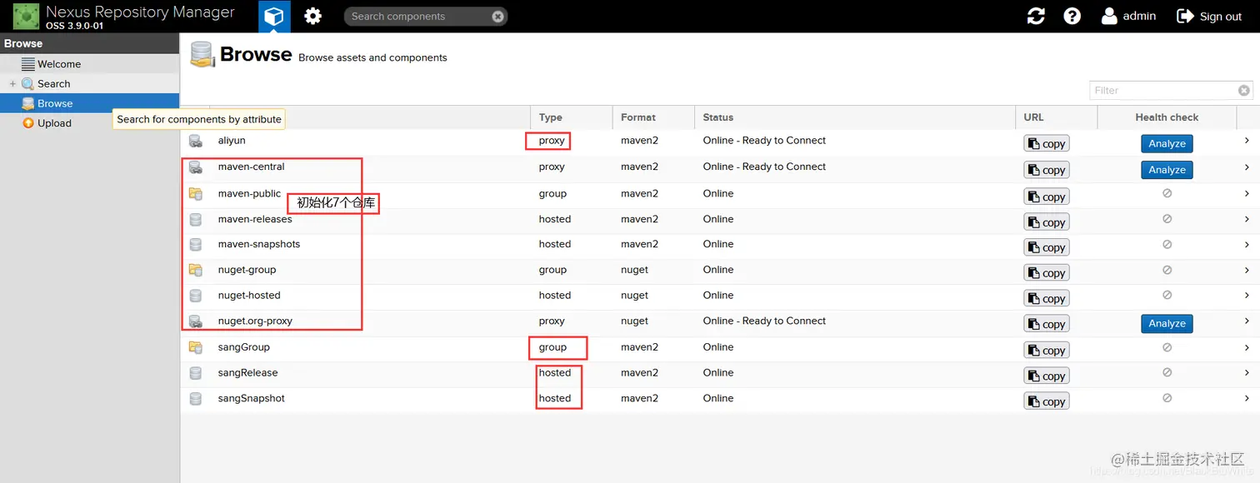This screenshot has width=1260, height=483.
Task: Copy the sangGroup repository URL
Action: (x=1047, y=351)
